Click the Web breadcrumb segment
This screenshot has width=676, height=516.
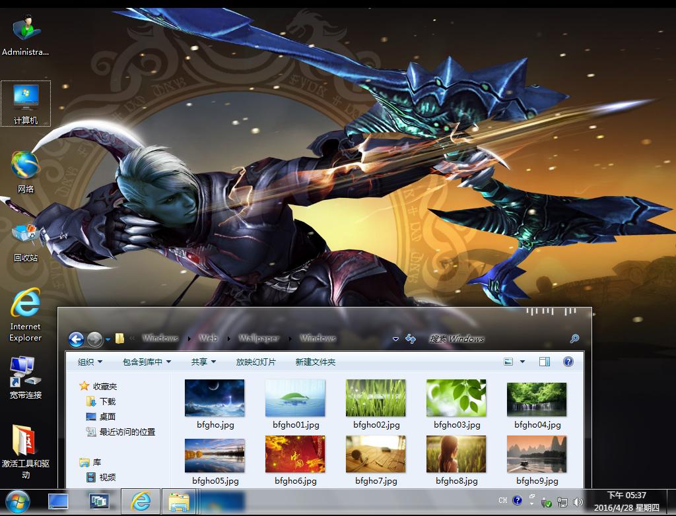click(209, 339)
